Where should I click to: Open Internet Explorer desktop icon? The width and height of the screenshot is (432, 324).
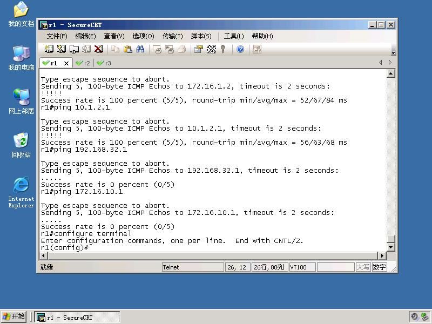21,192
